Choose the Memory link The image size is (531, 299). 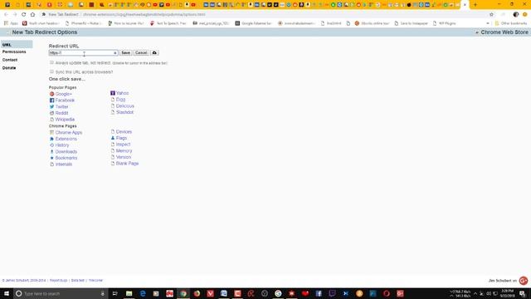[124, 151]
